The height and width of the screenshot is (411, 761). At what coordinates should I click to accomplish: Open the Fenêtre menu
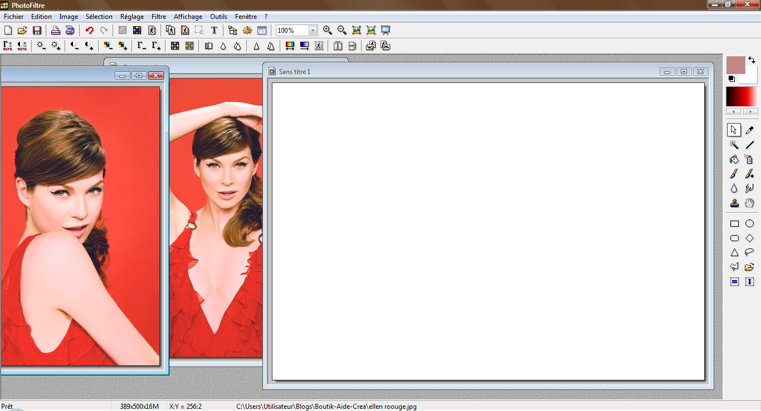(x=246, y=17)
